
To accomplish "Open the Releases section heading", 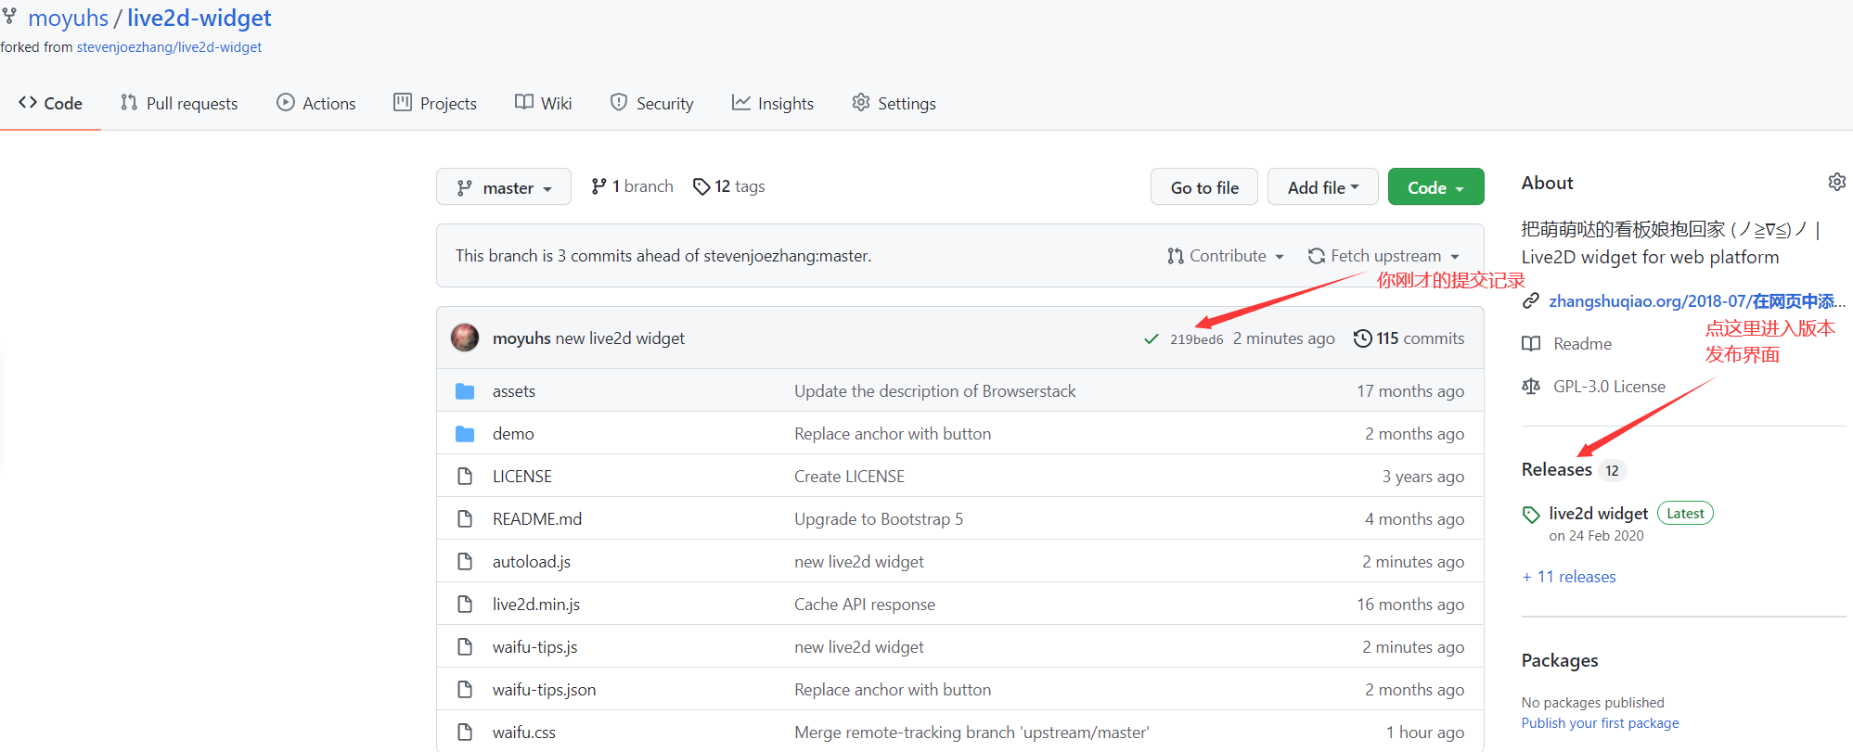I will point(1557,470).
